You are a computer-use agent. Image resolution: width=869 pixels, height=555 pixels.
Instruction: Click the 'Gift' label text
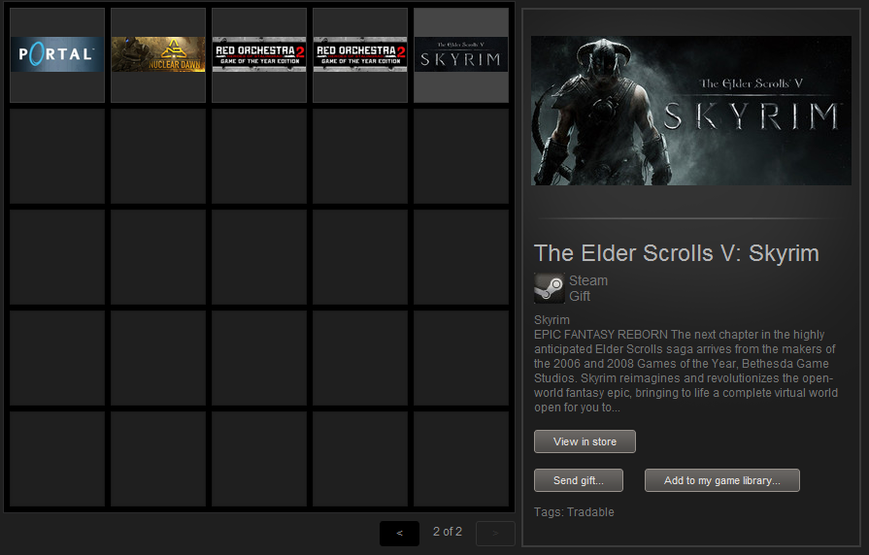click(580, 296)
